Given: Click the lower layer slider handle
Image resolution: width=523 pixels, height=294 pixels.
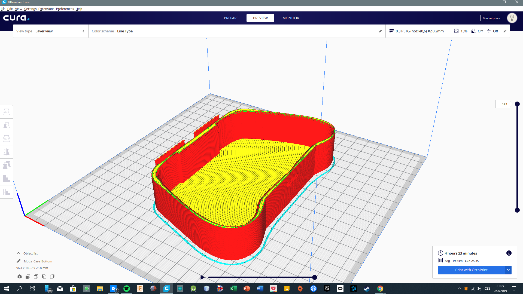Looking at the screenshot, I should tap(517, 210).
